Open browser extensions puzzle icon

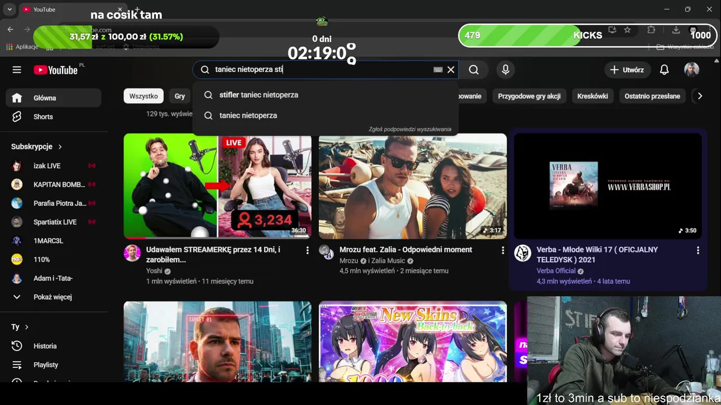(651, 30)
